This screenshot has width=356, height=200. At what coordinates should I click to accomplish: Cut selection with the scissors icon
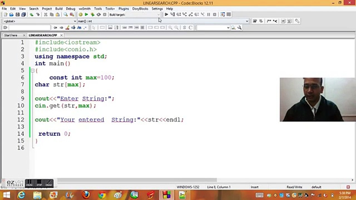46,14
